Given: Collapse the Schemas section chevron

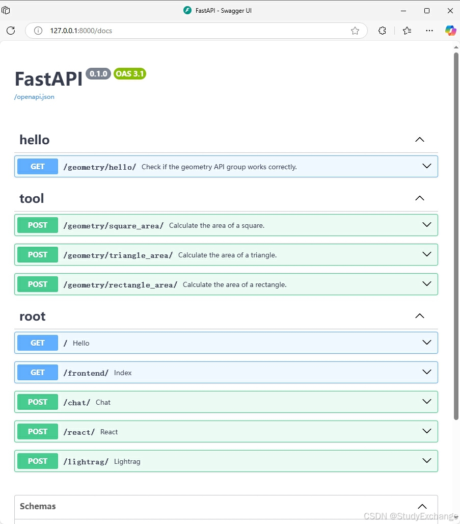Looking at the screenshot, I should (x=422, y=507).
